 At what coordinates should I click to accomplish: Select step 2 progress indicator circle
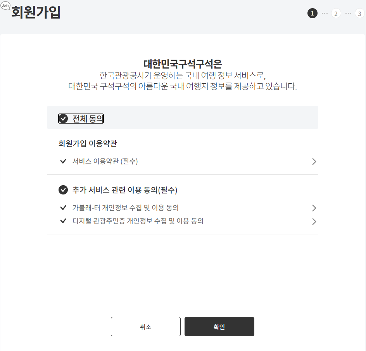(x=335, y=13)
